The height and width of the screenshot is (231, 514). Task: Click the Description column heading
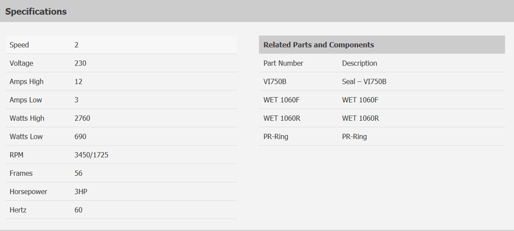pyautogui.click(x=359, y=63)
